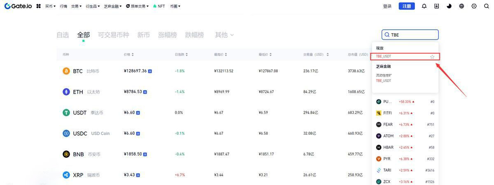Open the NFT menu item
This screenshot has width=494, height=185.
click(x=159, y=6)
